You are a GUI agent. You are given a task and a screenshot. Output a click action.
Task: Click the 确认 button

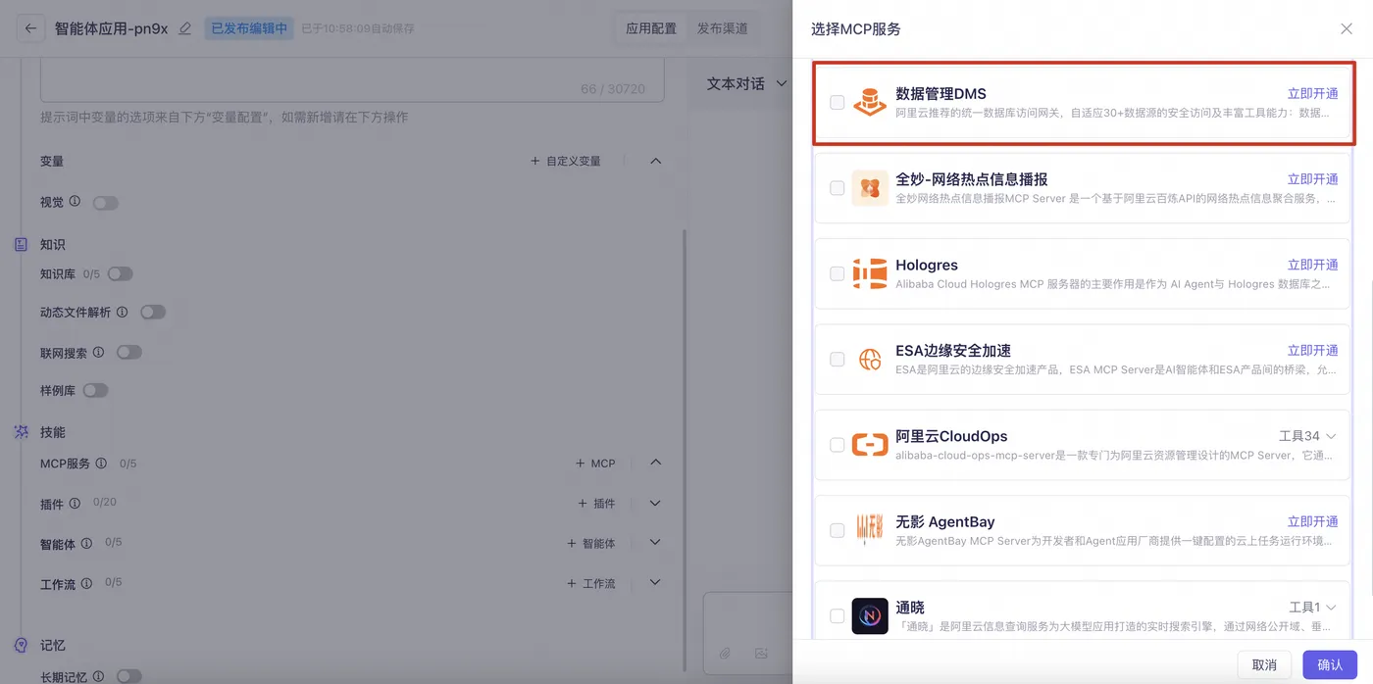(x=1330, y=664)
